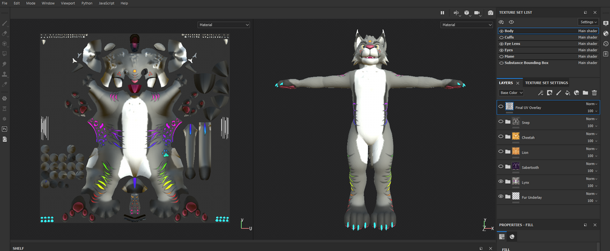This screenshot has height=251, width=610.
Task: Open the 2D view Material dropdown
Action: 224,25
